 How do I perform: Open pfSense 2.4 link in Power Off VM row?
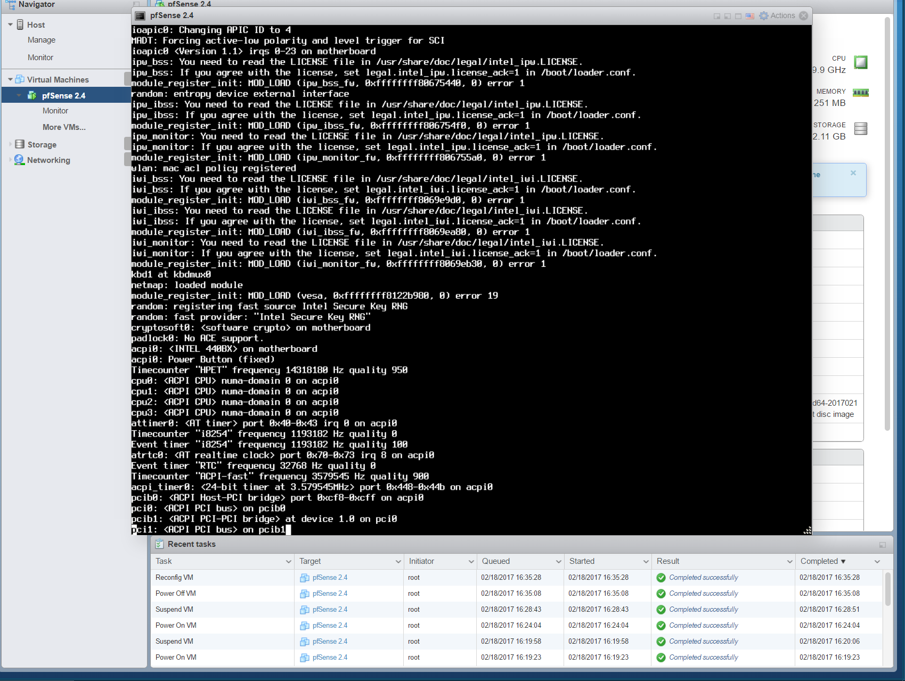(330, 594)
